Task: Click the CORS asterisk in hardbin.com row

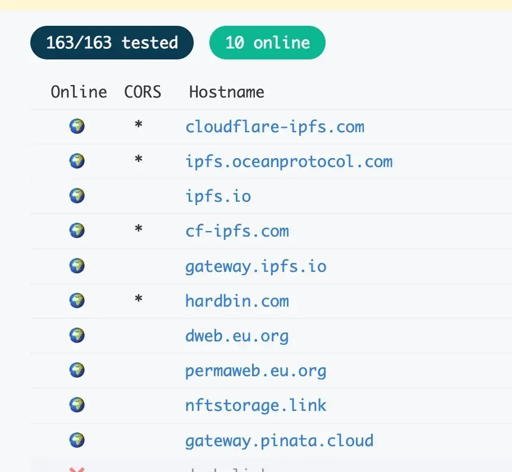Action: [139, 299]
